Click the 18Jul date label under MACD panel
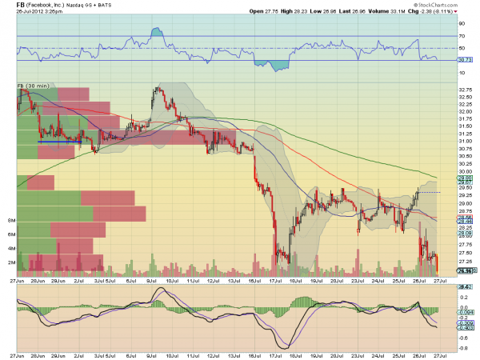The height and width of the screenshot is (360, 480). tap(296, 356)
